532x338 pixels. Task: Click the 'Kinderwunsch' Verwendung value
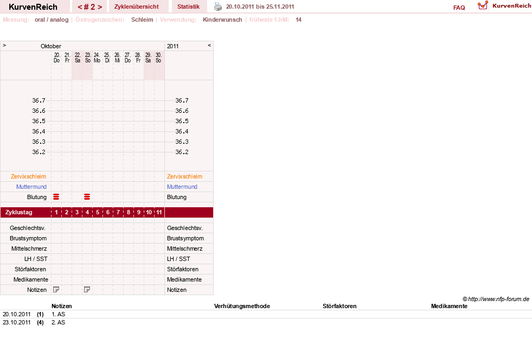coord(222,20)
